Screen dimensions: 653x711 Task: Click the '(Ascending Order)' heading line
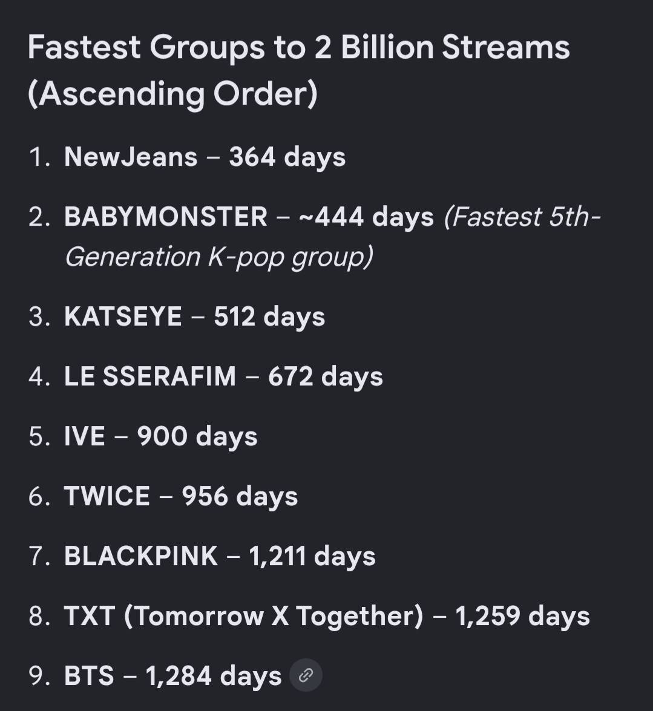pos(172,94)
